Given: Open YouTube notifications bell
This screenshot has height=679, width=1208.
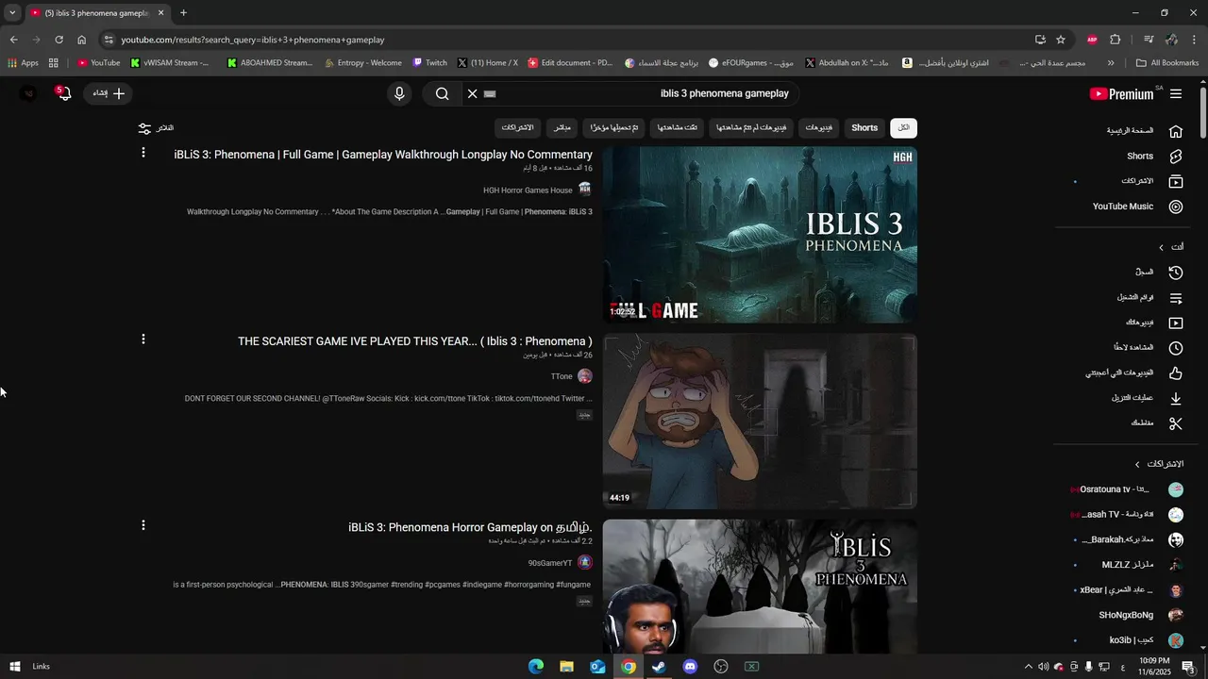Looking at the screenshot, I should point(63,93).
